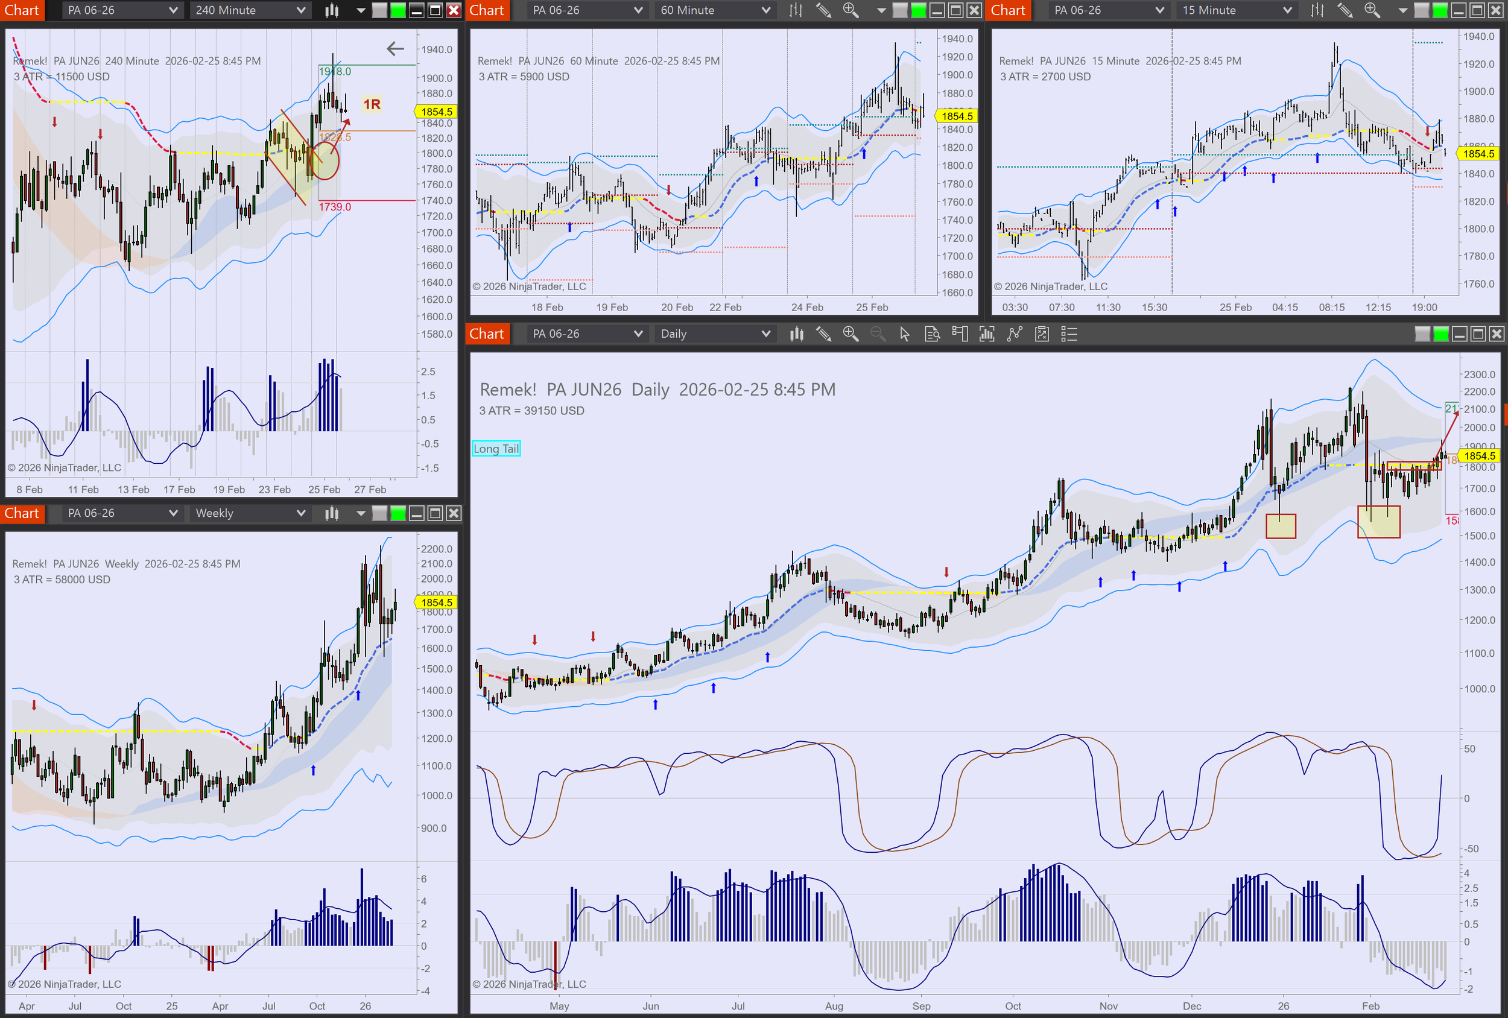Toggle green instrument link on Weekly chart

coord(398,514)
